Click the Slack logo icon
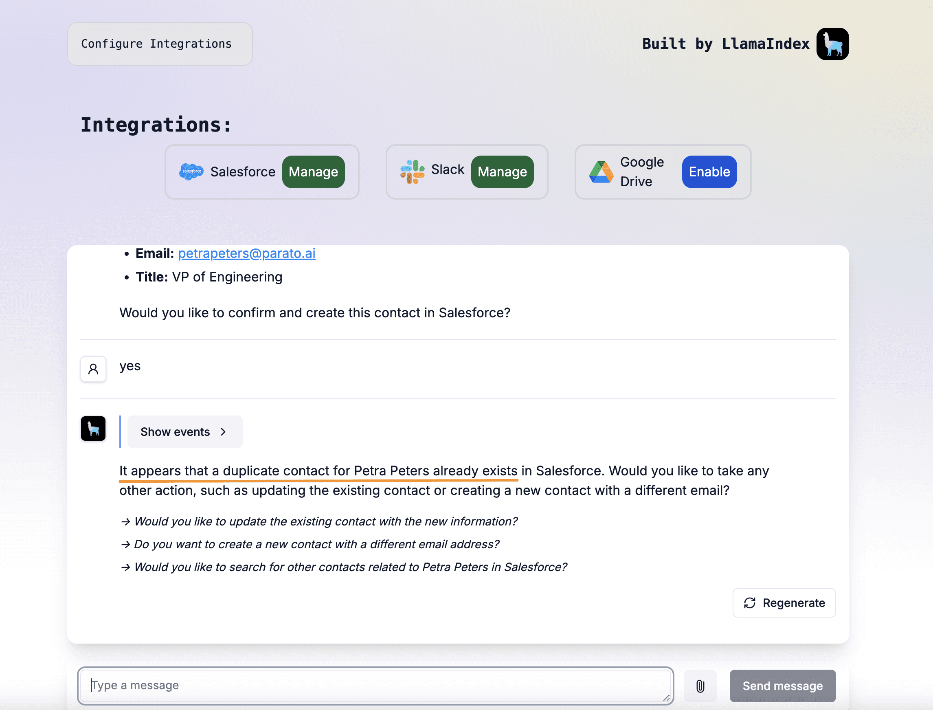This screenshot has width=933, height=710. tap(412, 171)
